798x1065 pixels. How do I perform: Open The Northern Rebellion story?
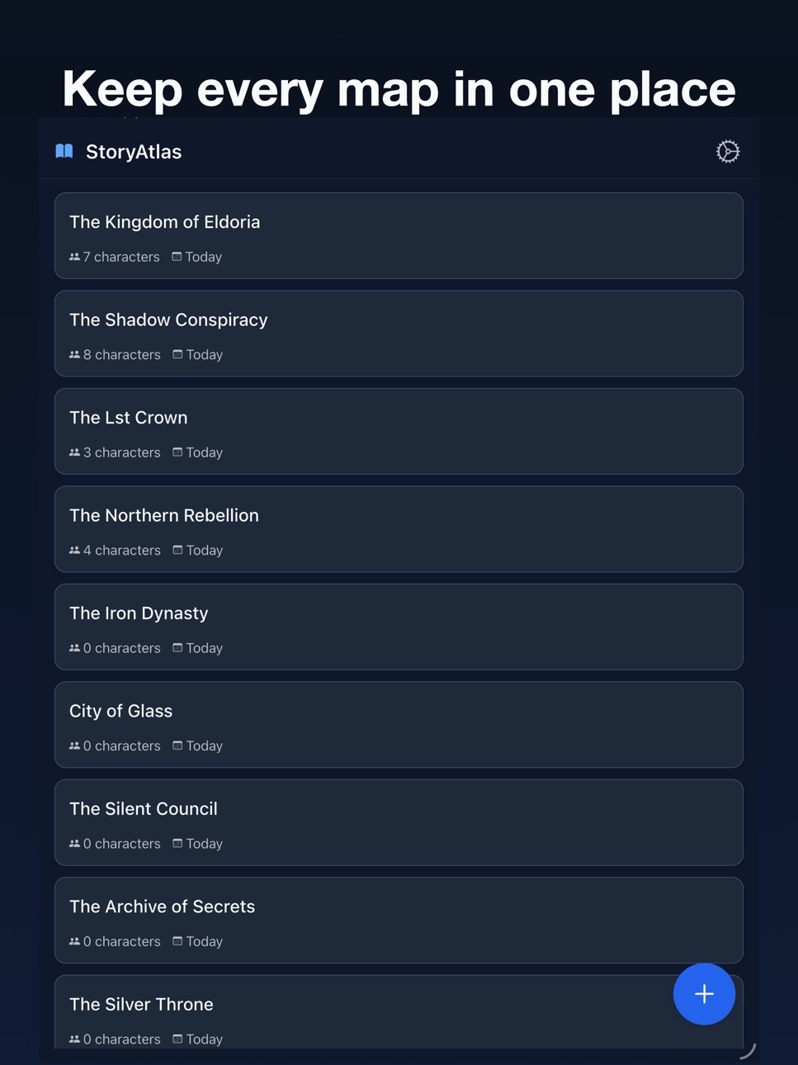[399, 529]
